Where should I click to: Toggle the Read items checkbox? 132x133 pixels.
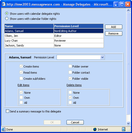[x=21, y=72]
